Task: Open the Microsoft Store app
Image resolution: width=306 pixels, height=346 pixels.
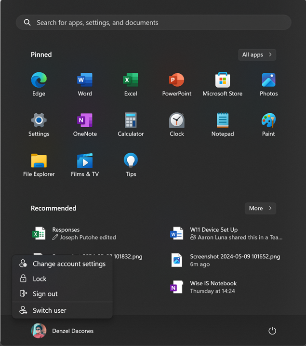Action: (x=223, y=80)
